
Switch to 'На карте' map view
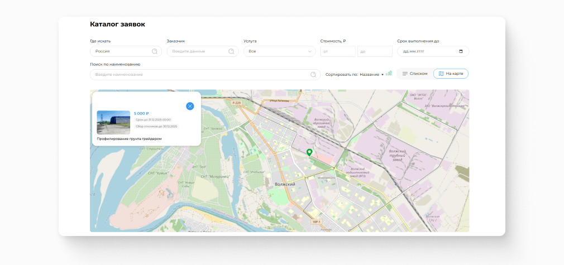(x=451, y=74)
